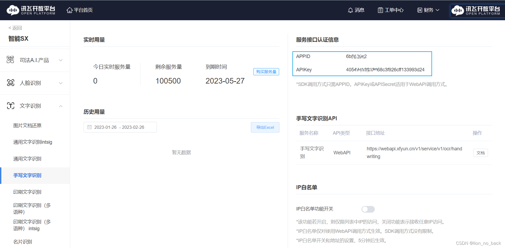
Task: Click the 司法A.I.产品 scales icon
Action: pos(10,60)
